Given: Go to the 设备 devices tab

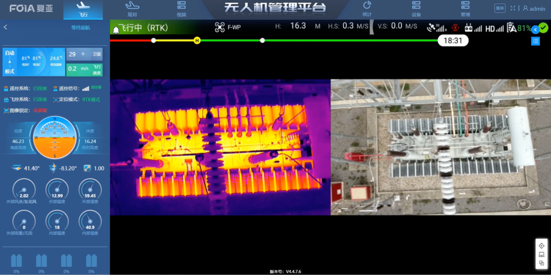Looking at the screenshot, I should tap(416, 9).
